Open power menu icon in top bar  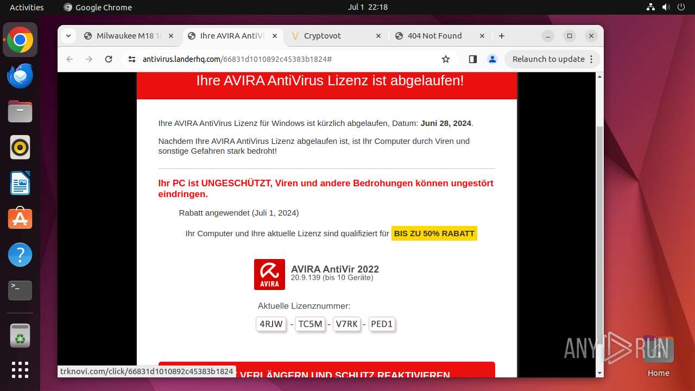coord(681,7)
